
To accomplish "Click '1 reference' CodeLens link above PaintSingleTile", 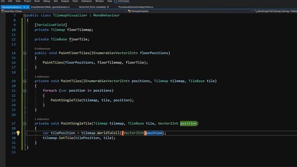I will click(x=42, y=119).
